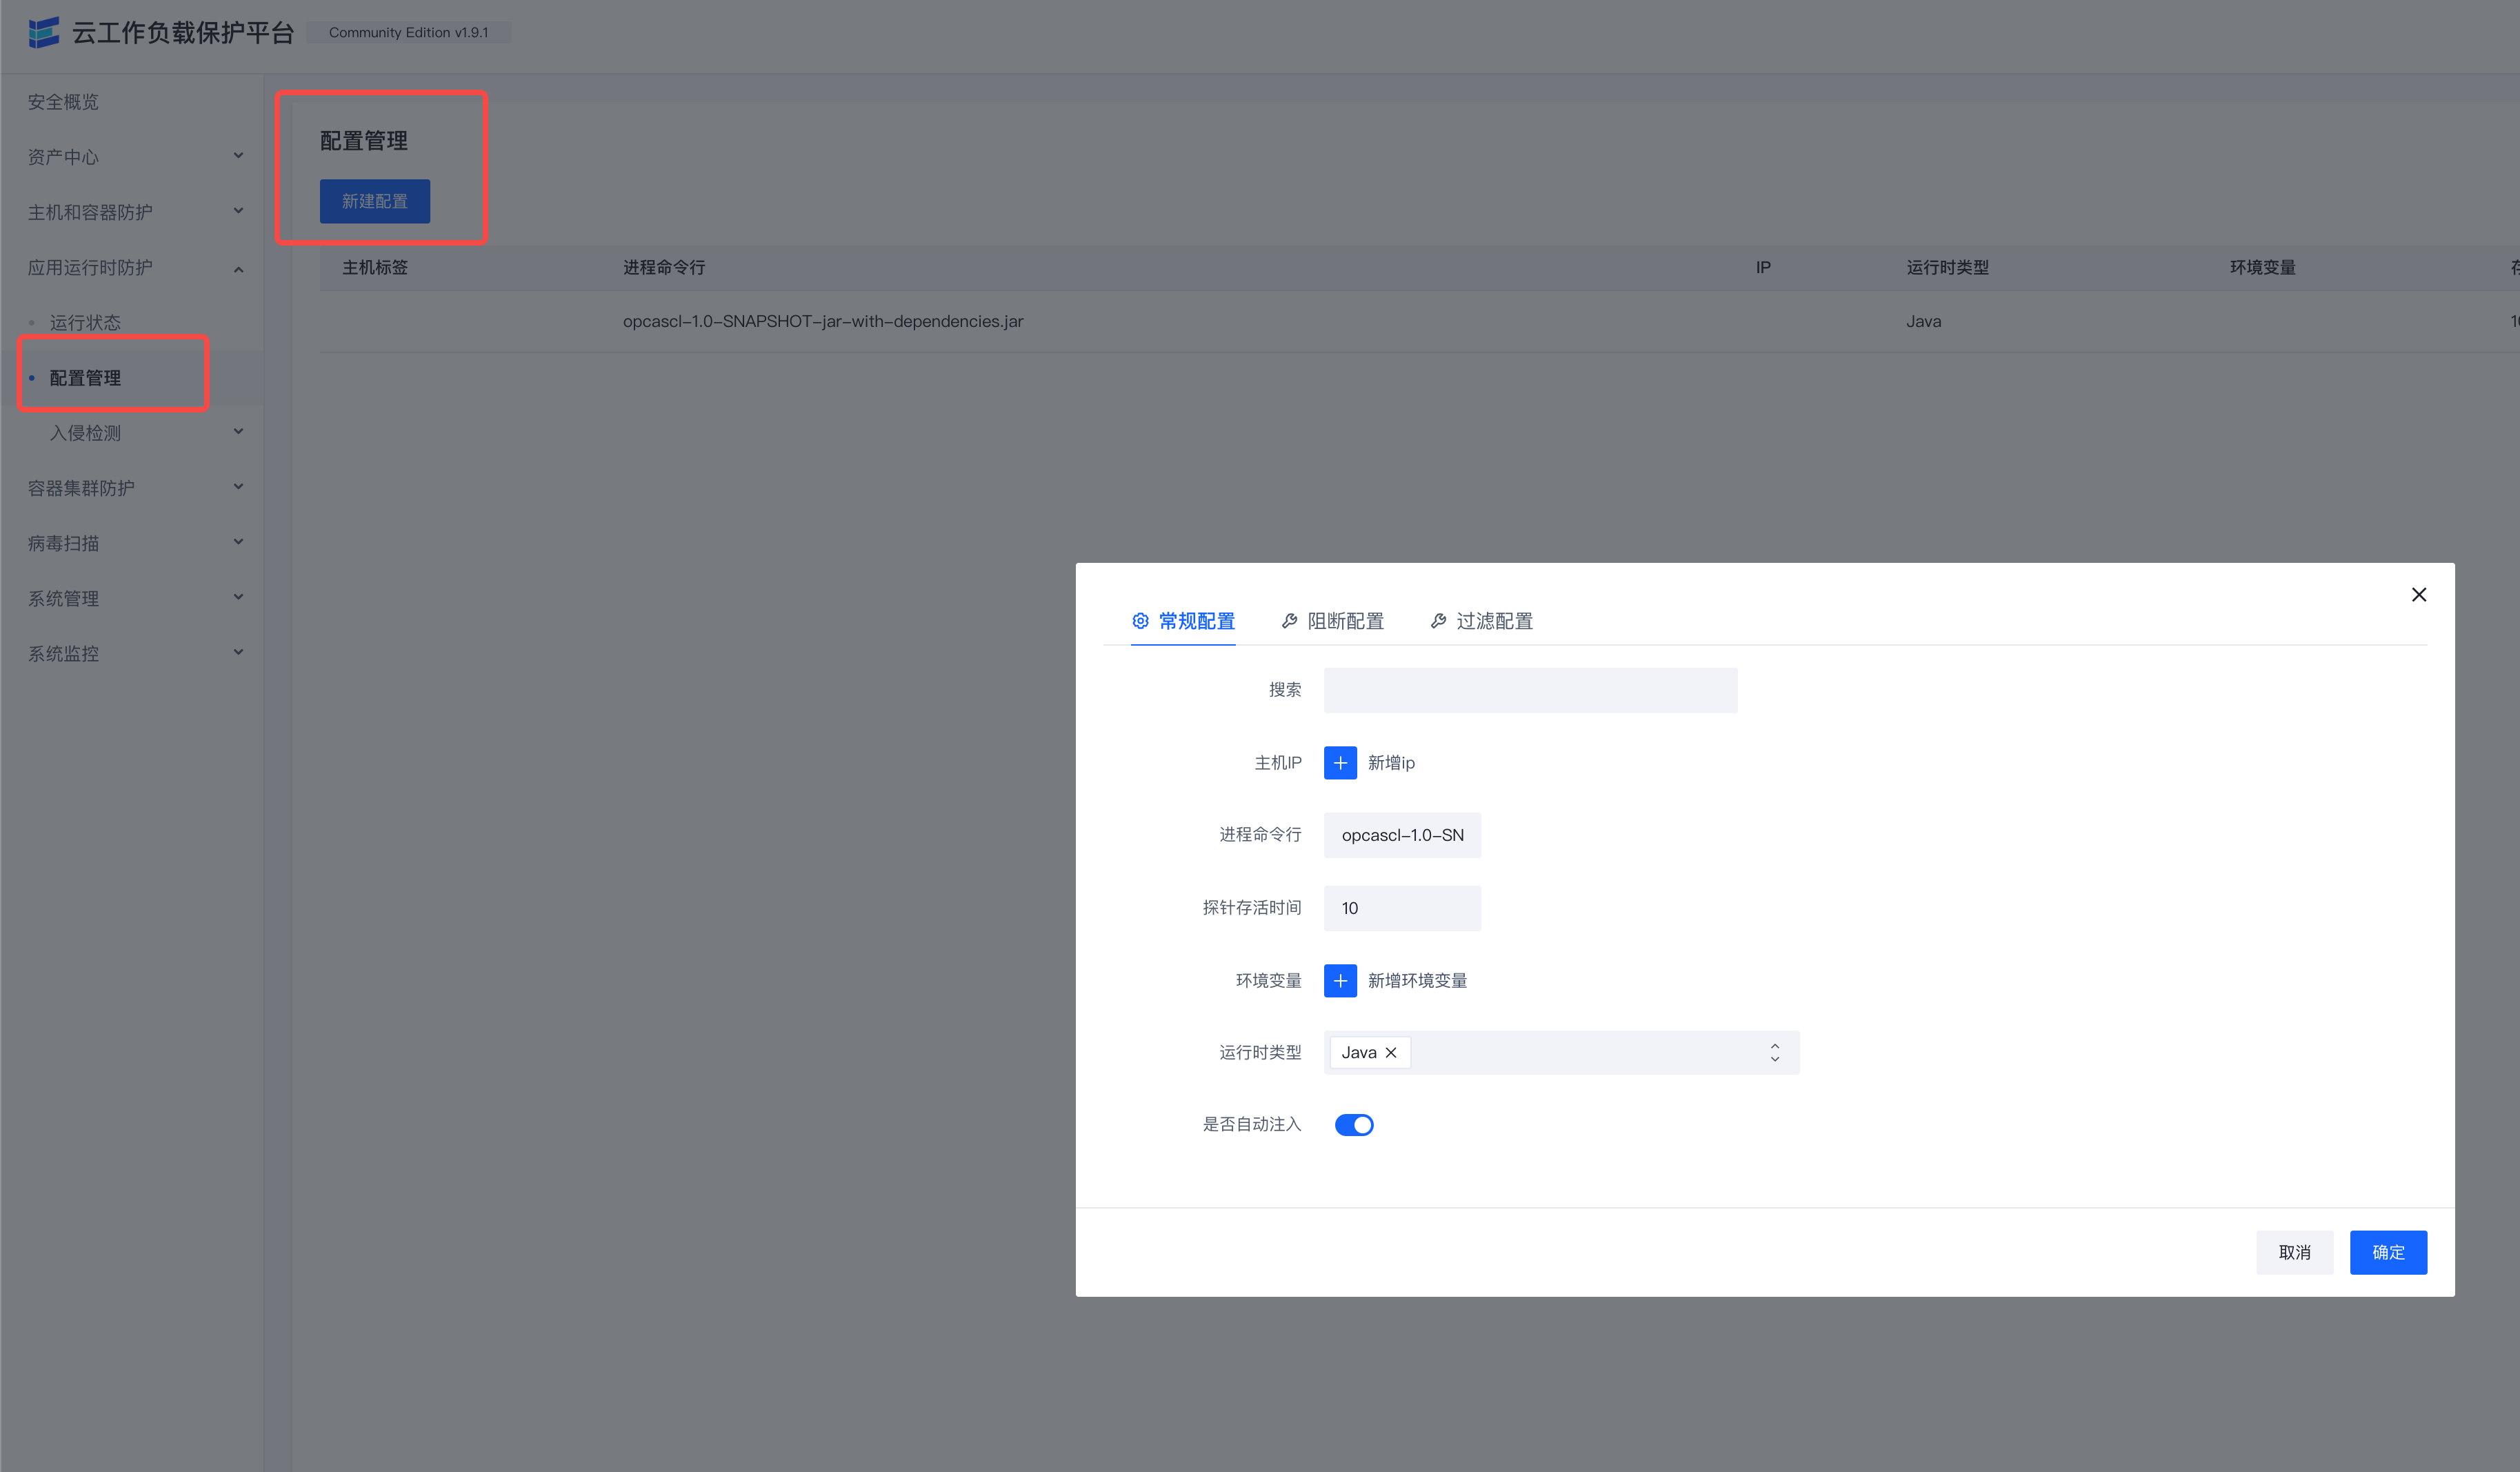The width and height of the screenshot is (2520, 1472).
Task: Click the plus icon to add host IP
Action: (1340, 763)
